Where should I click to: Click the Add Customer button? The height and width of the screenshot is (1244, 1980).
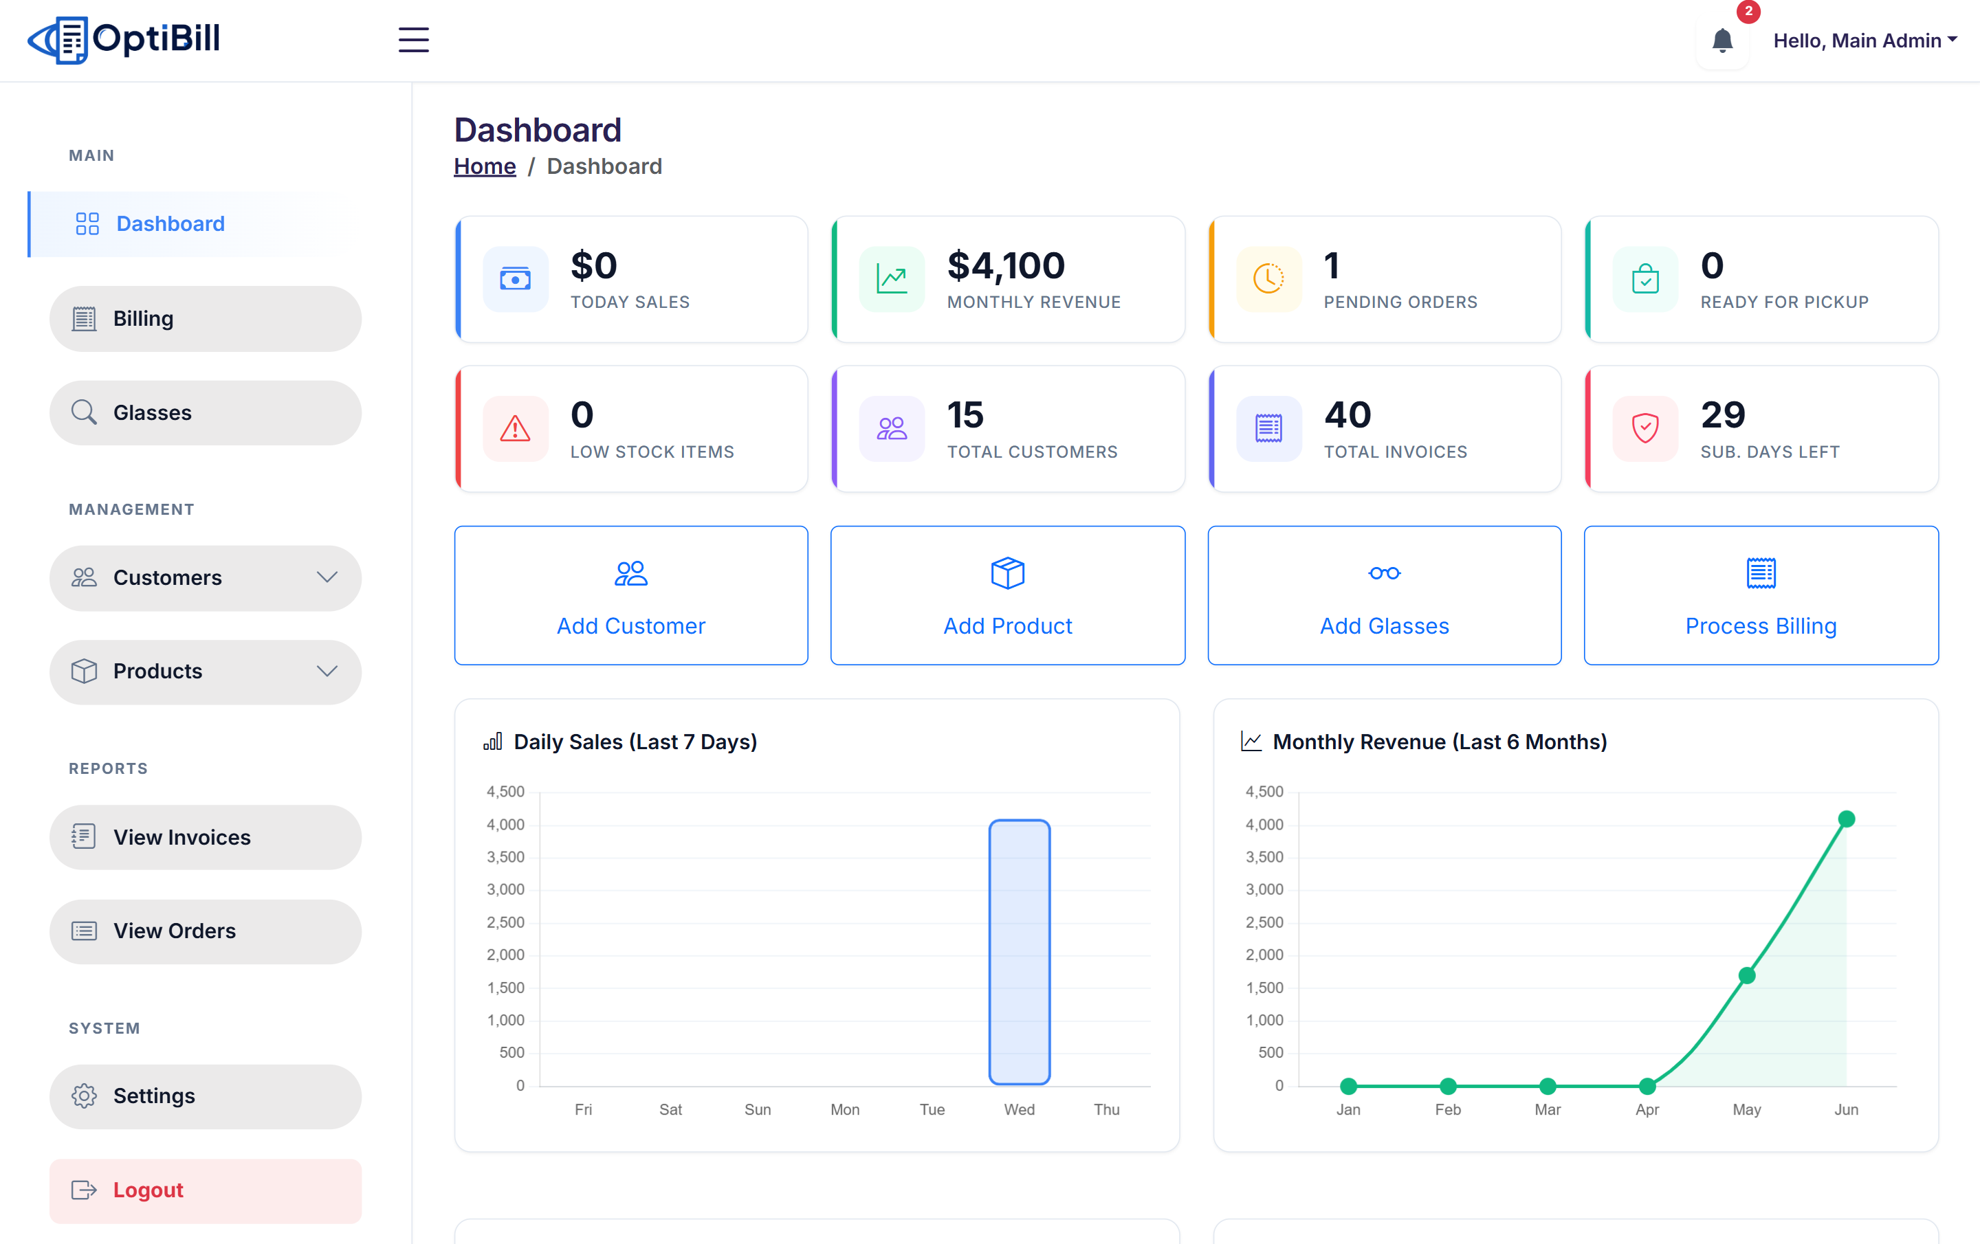[632, 595]
